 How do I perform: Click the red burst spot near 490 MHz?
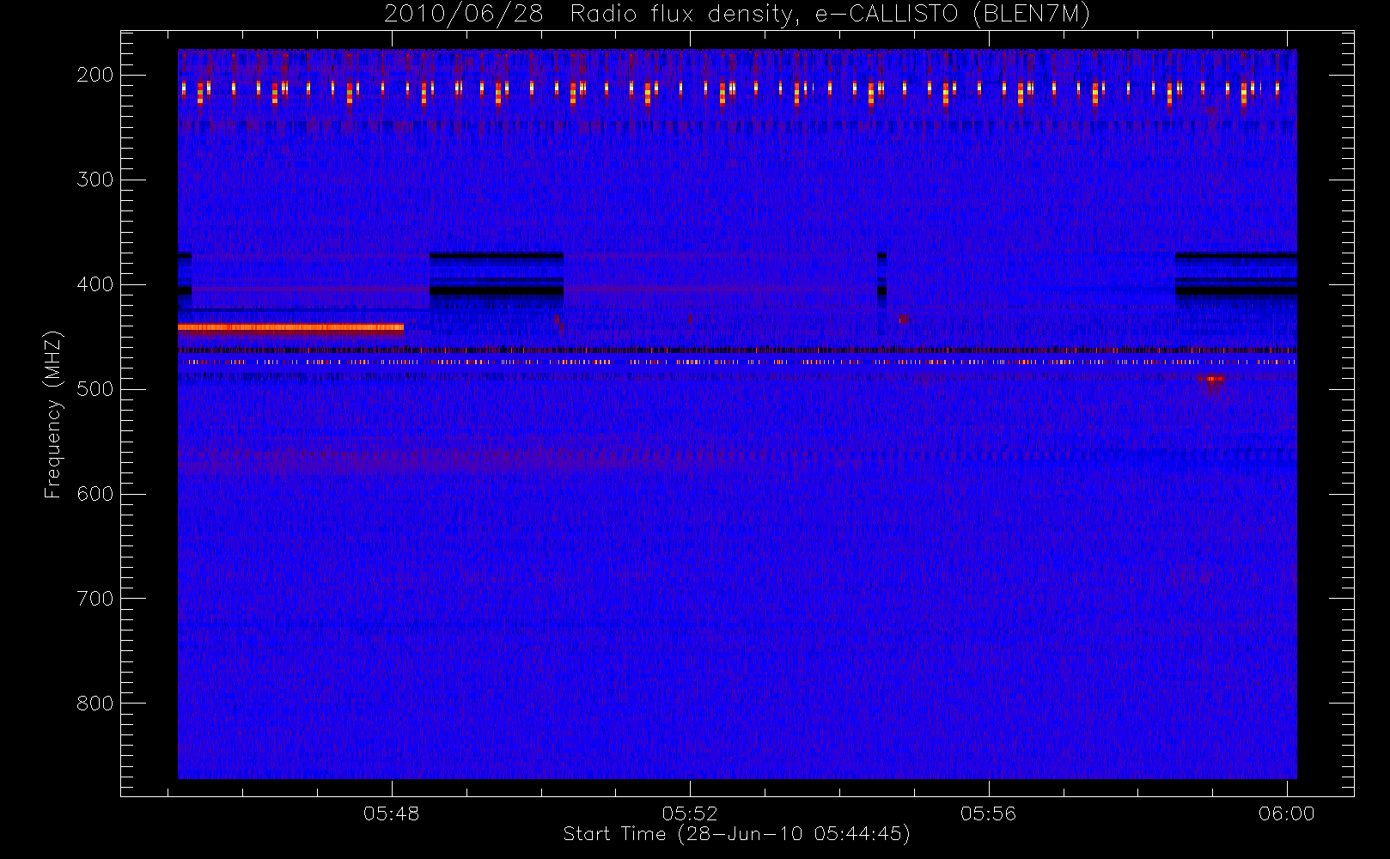(x=1211, y=379)
